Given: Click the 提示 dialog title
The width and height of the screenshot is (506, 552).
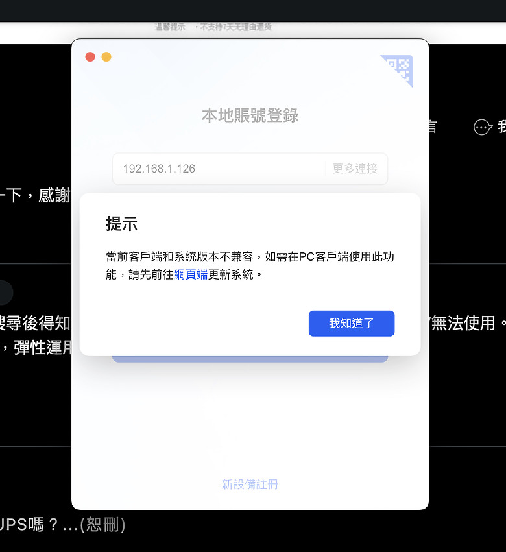Looking at the screenshot, I should 122,224.
